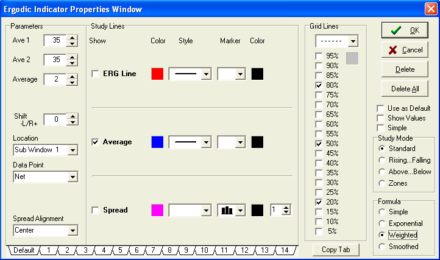This screenshot has height=260, width=440.
Task: Toggle the 80% grid line checkbox
Action: point(319,86)
